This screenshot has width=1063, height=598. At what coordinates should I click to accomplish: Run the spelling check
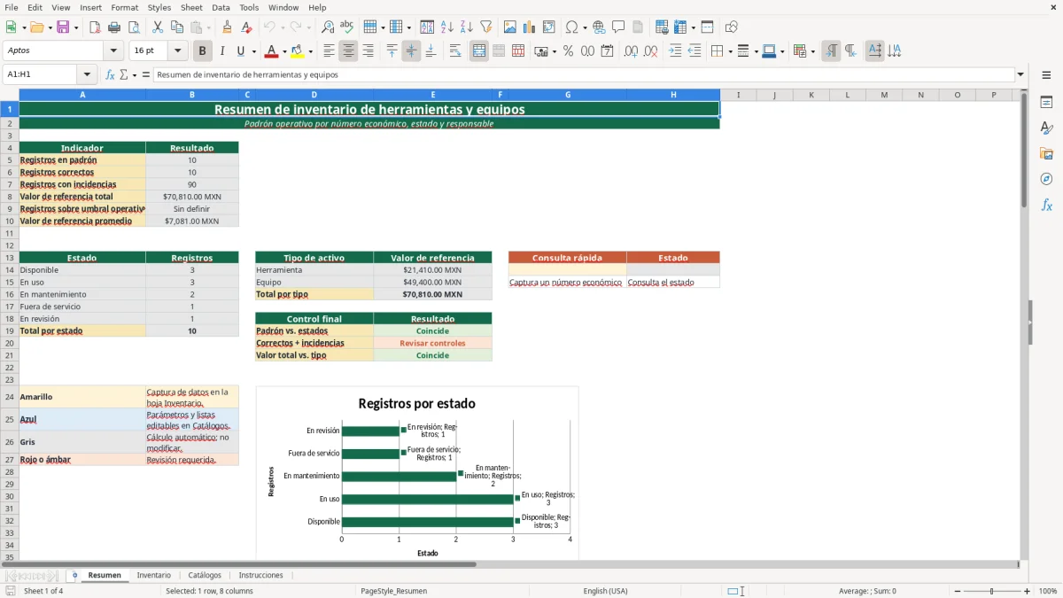point(347,27)
